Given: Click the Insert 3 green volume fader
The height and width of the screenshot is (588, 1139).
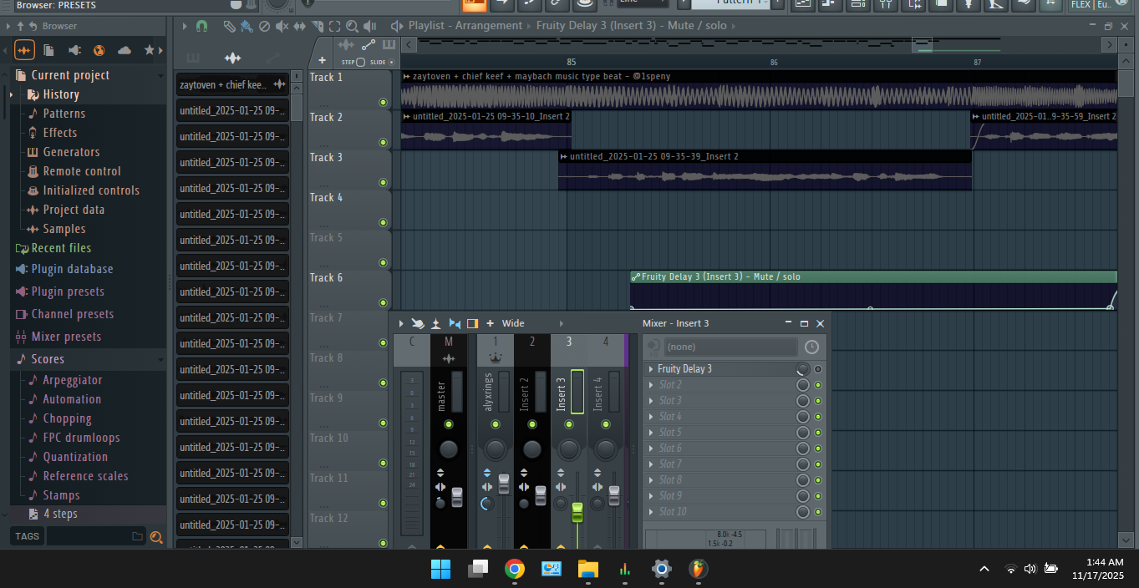Looking at the screenshot, I should [577, 512].
